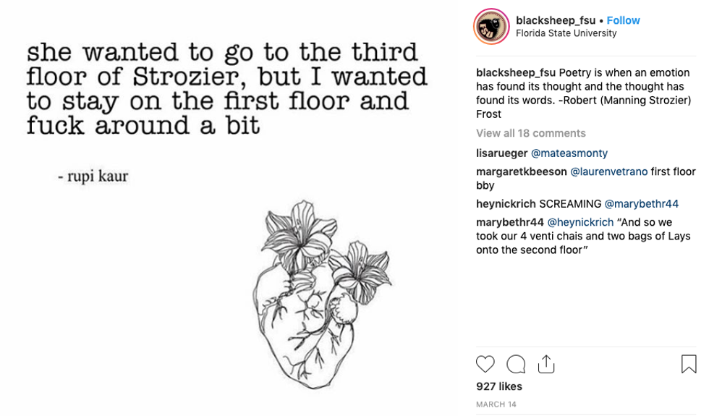Click the share post icon
Image resolution: width=709 pixels, height=416 pixels.
[x=546, y=364]
